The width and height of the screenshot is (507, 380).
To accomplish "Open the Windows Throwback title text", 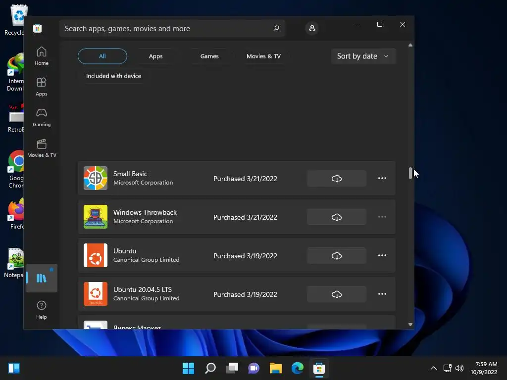I will coord(145,212).
